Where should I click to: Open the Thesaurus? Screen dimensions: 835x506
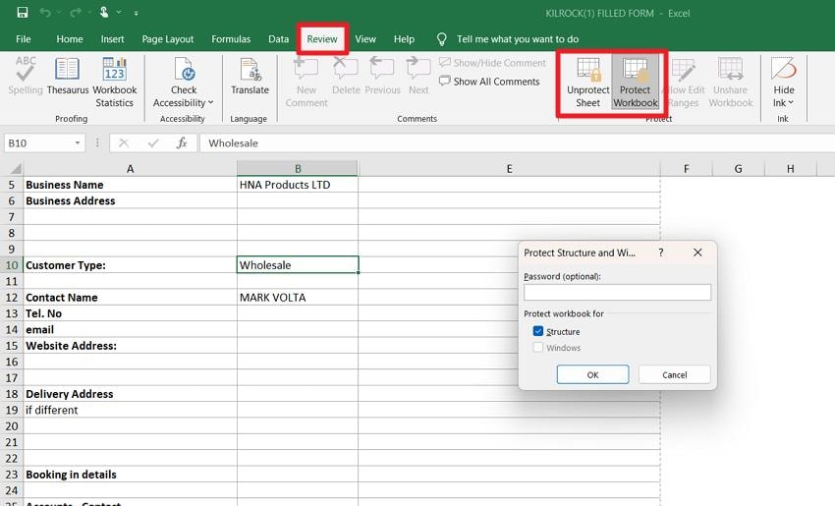[x=68, y=77]
